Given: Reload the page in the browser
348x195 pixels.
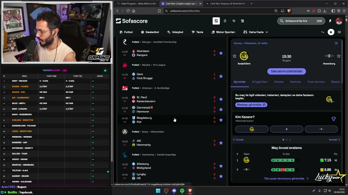Looking at the screenshot, I should (128, 11).
